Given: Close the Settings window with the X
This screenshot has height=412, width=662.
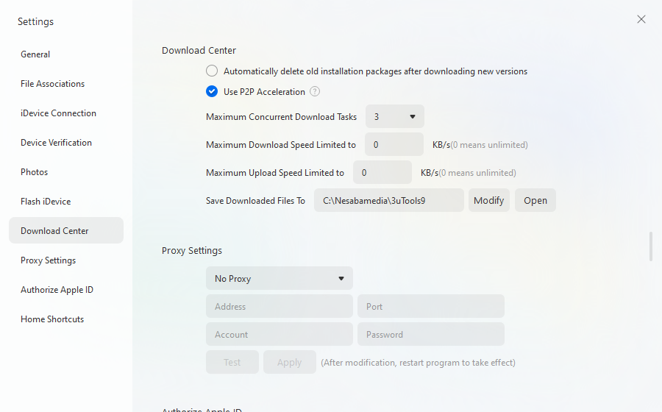Looking at the screenshot, I should [x=641, y=20].
